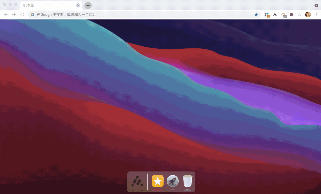Launch the rocket Launchpad icon in dock

point(173,181)
